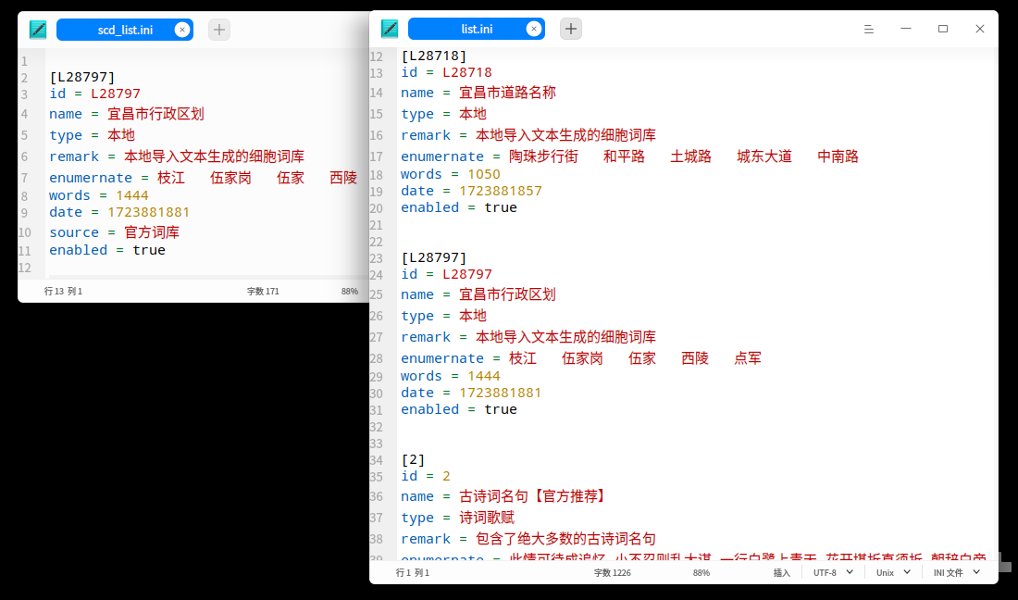Click 'words = 1444' in scd_list.ini window

coord(99,195)
